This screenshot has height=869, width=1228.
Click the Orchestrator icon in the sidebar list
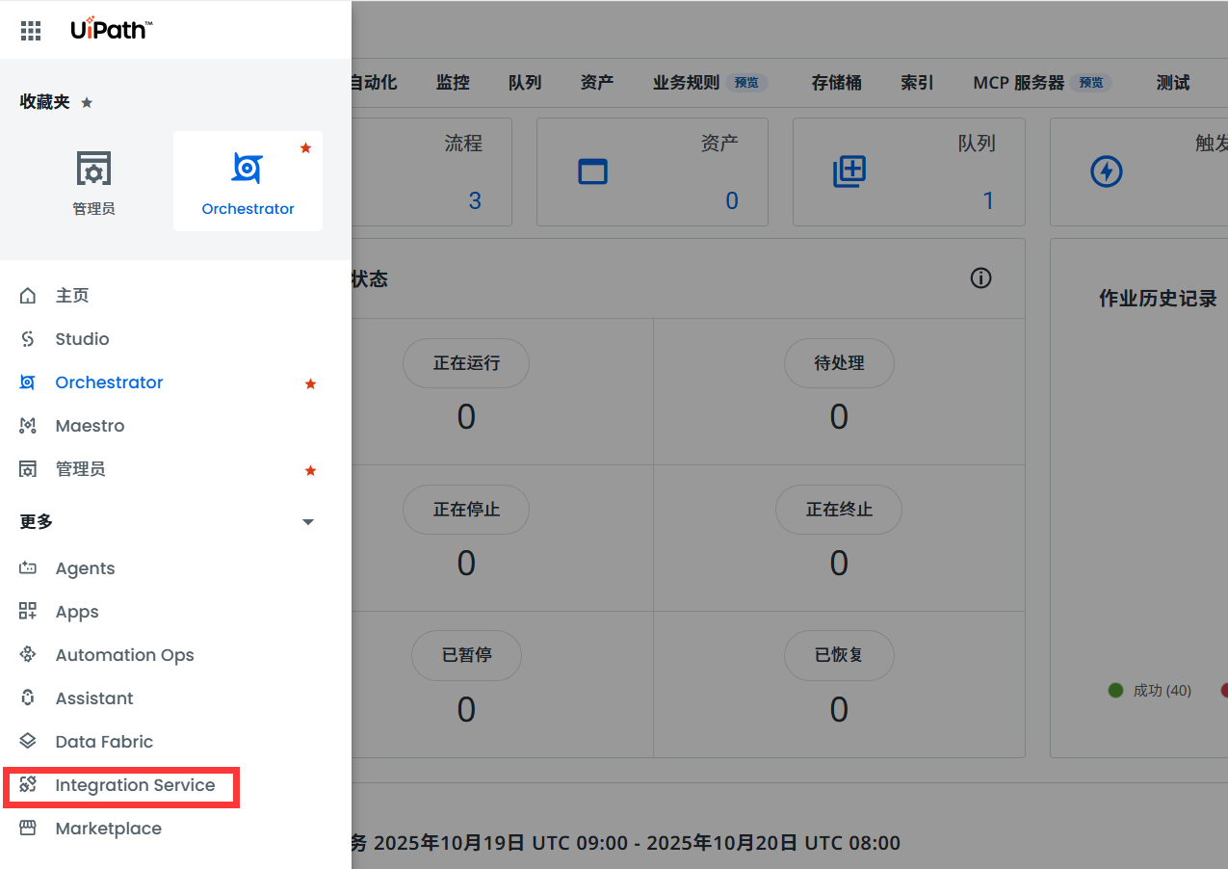pos(28,382)
